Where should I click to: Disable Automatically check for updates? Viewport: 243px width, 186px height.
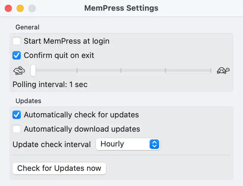click(x=17, y=115)
